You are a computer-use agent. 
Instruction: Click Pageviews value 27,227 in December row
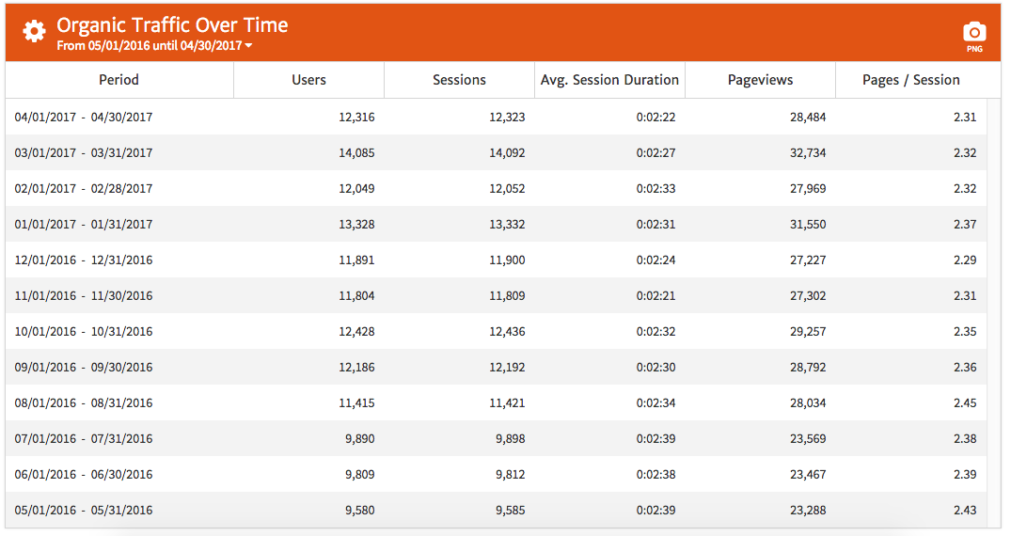[x=807, y=260]
